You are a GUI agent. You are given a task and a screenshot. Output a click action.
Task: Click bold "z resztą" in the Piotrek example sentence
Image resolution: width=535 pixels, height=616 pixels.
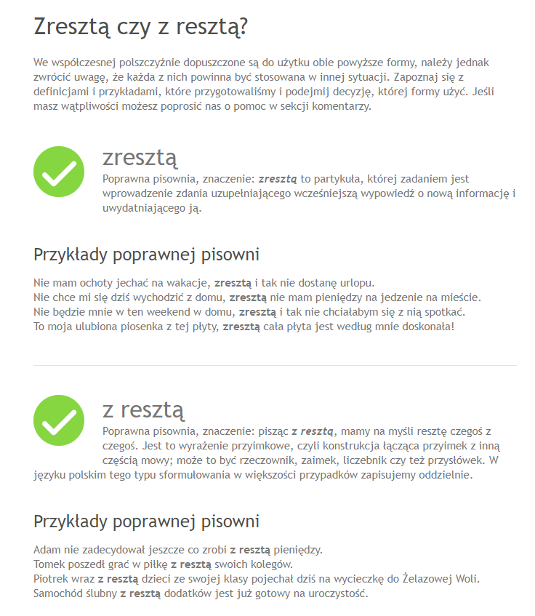coord(118,579)
